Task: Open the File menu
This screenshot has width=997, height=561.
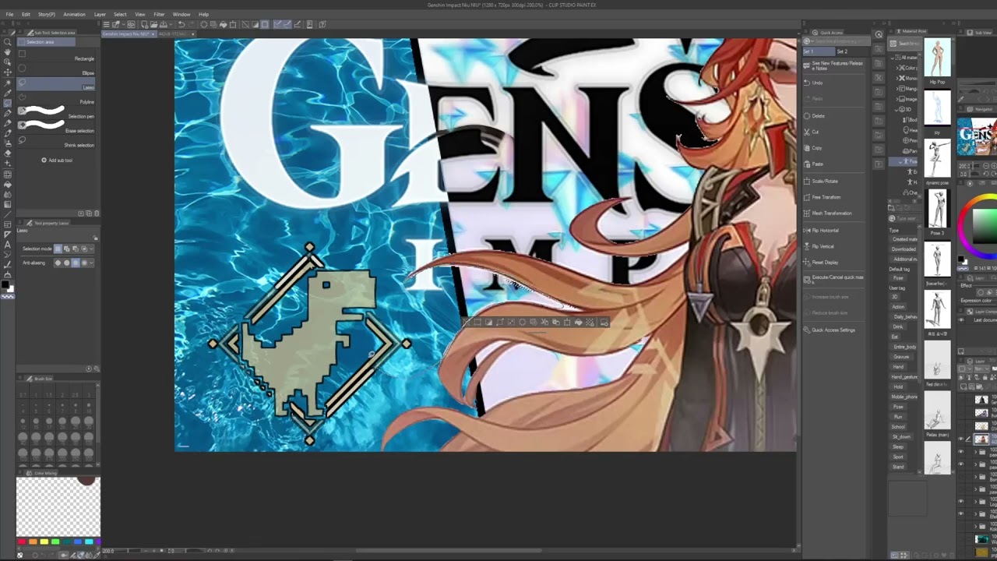Action: [x=9, y=14]
